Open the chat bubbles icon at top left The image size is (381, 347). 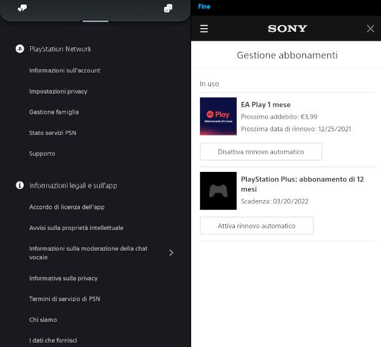(22, 8)
